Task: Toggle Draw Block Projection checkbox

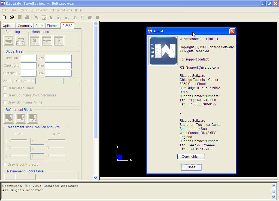Action: tap(5, 165)
